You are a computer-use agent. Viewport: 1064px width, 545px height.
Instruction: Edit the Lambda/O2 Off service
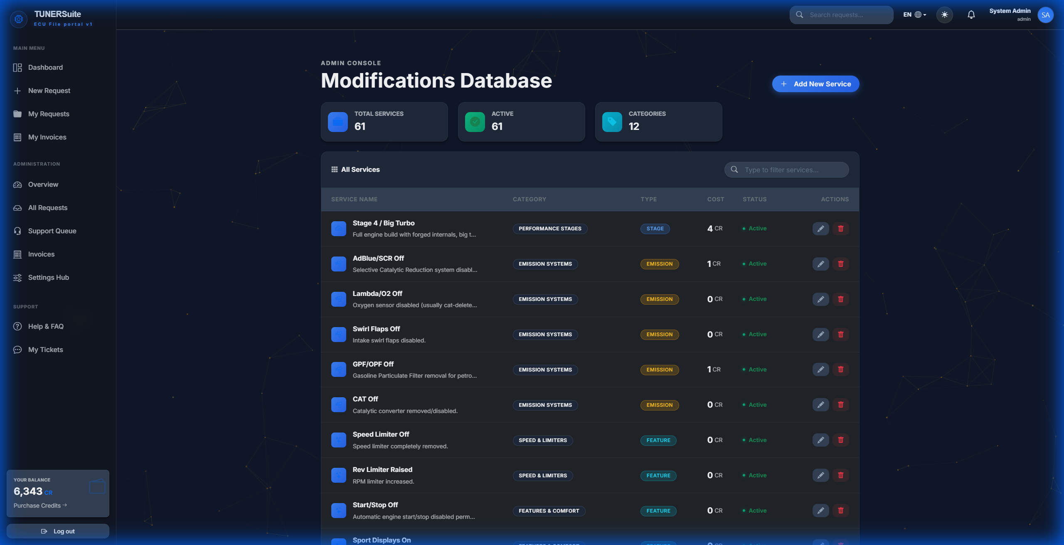point(820,299)
